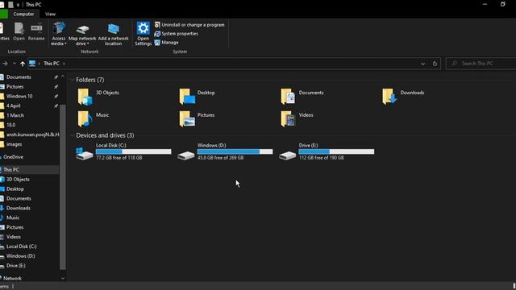Select folder starting with ansh.kunwan in navigation pane
Viewport: 516px width, 290px height.
point(32,135)
